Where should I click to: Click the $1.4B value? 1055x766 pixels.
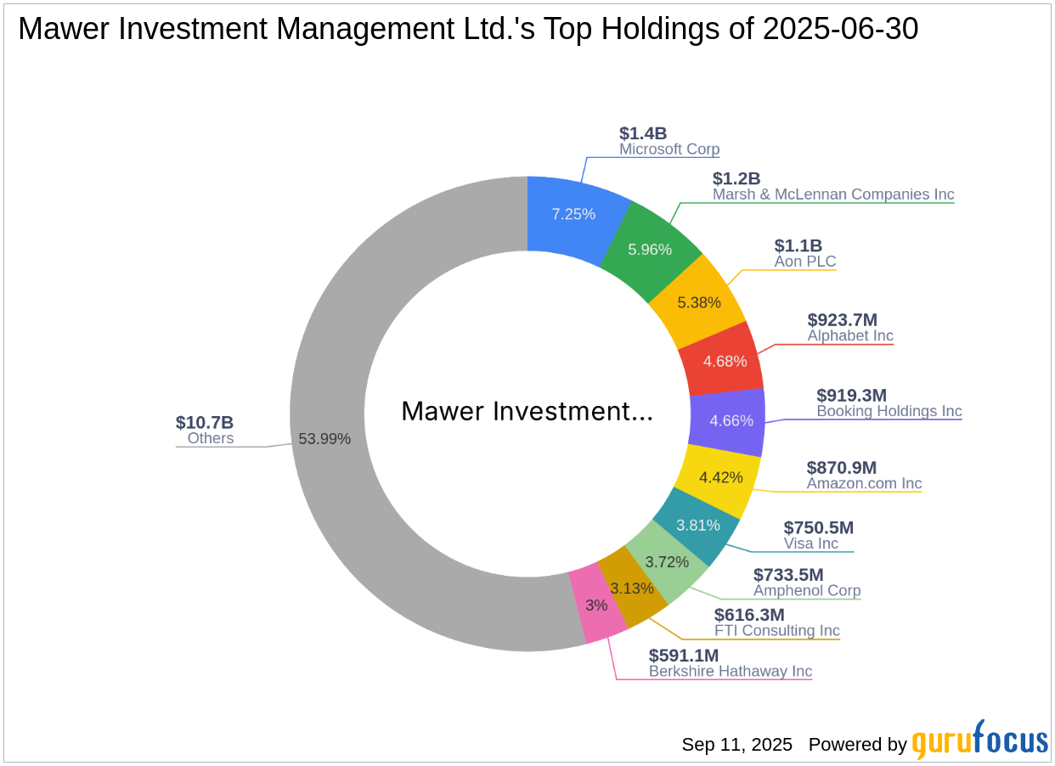(x=643, y=133)
